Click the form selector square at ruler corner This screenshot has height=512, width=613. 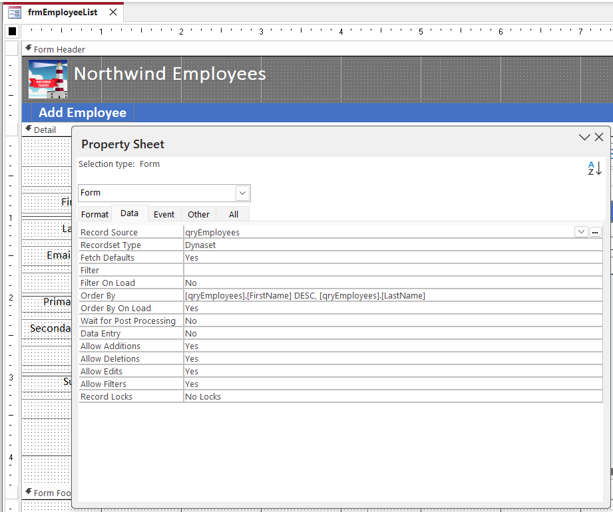pyautogui.click(x=12, y=31)
